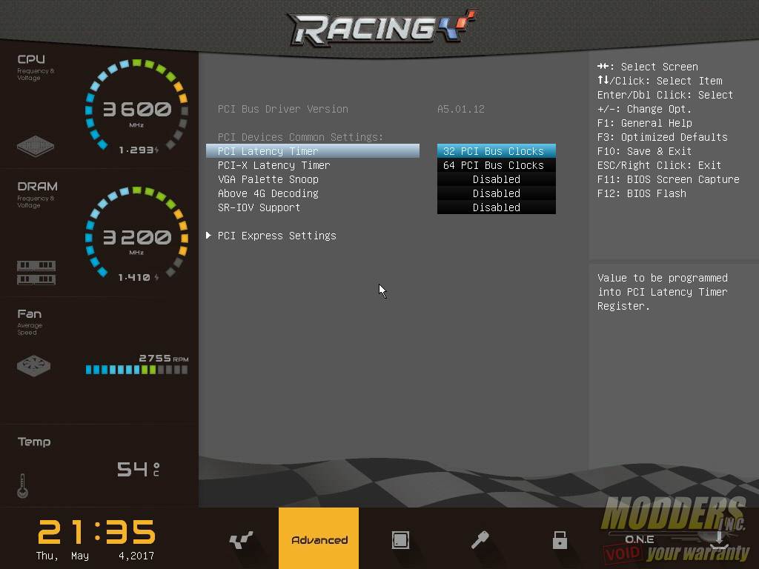Select the Above 4G Decoding setting

pyautogui.click(x=268, y=193)
